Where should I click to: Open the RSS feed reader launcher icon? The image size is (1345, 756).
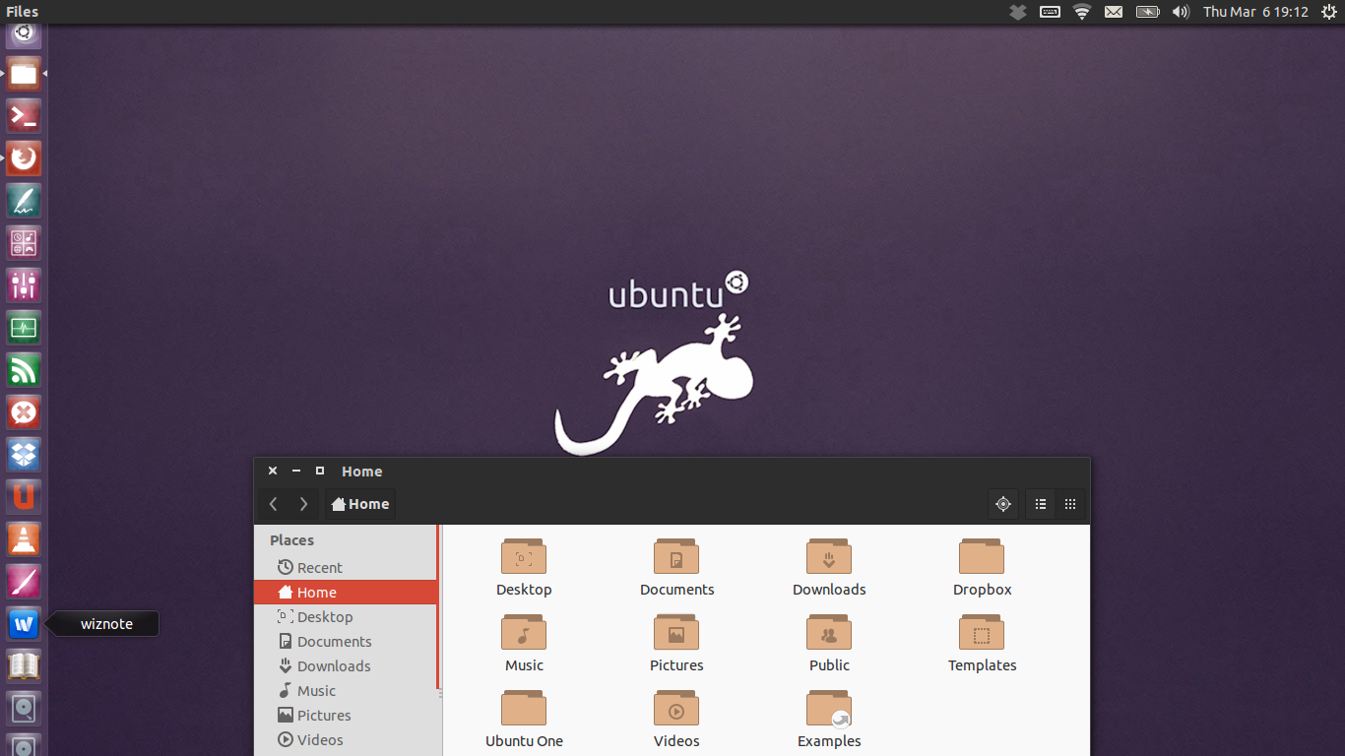pos(24,370)
